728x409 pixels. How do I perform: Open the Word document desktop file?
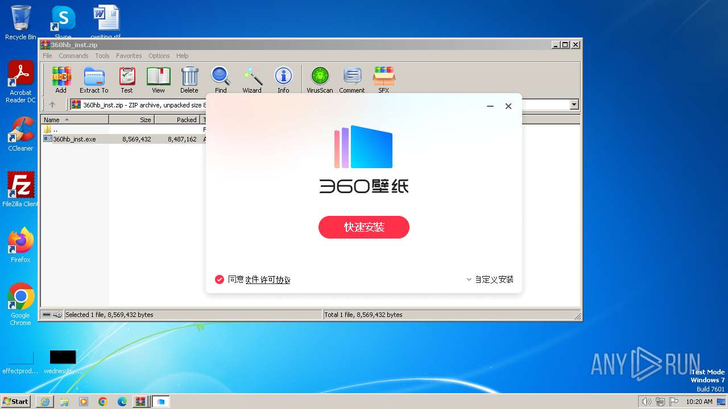click(106, 23)
